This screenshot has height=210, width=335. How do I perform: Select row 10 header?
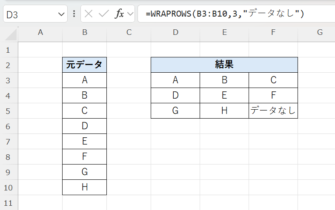coord(9,187)
